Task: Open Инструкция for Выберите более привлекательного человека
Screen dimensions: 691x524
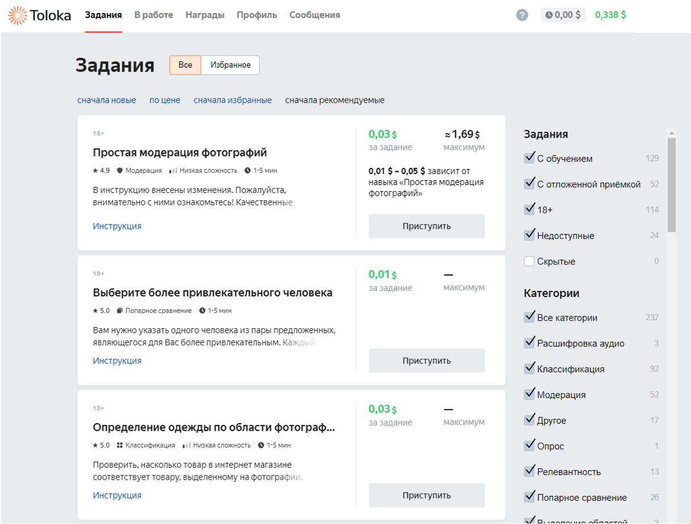Action: (x=117, y=361)
